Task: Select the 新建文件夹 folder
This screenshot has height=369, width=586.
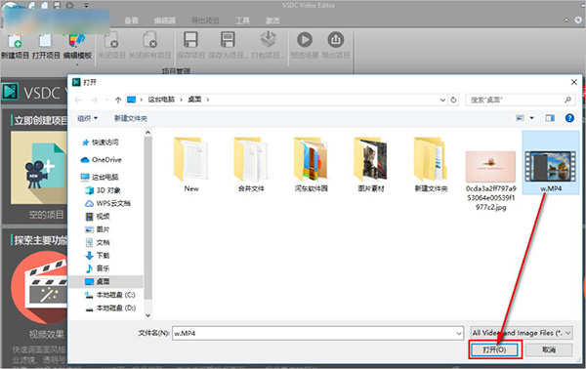Action: point(431,165)
